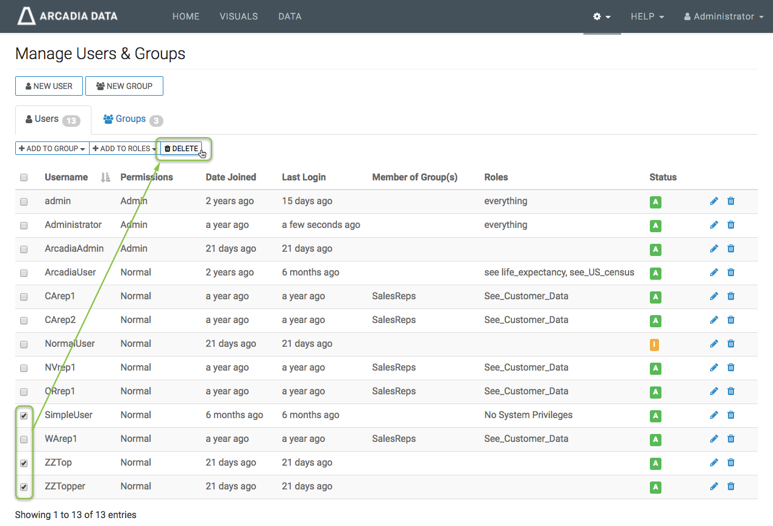Open the gear settings dropdown menu
This screenshot has height=526, width=773.
[602, 16]
